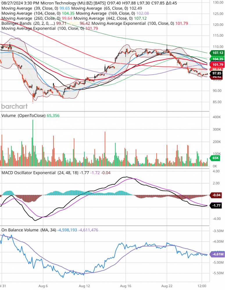Click the Aug 6 date axis label

pyautogui.click(x=43, y=286)
